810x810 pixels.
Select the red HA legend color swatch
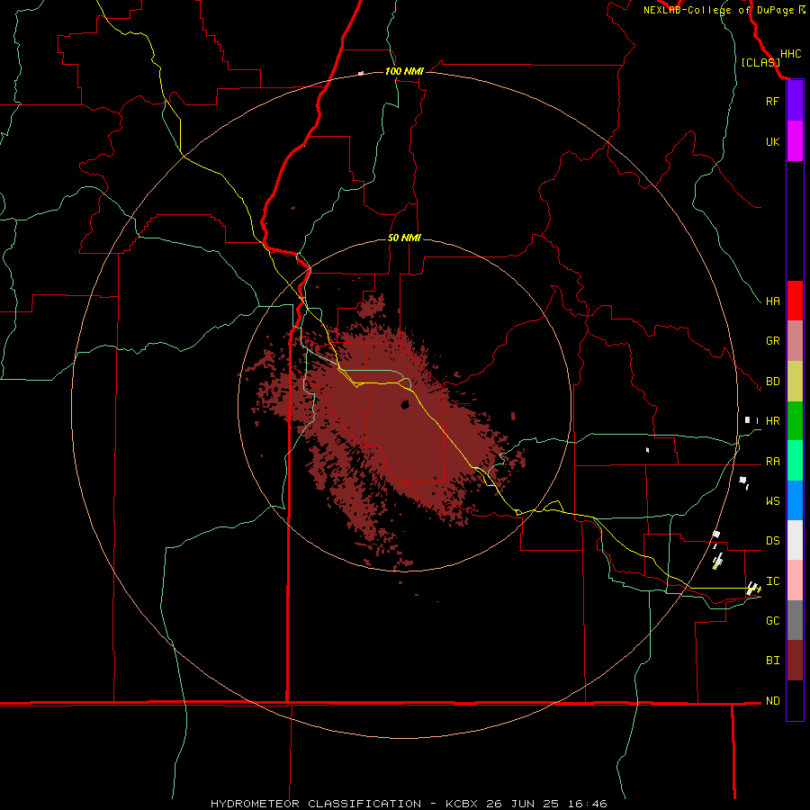795,301
